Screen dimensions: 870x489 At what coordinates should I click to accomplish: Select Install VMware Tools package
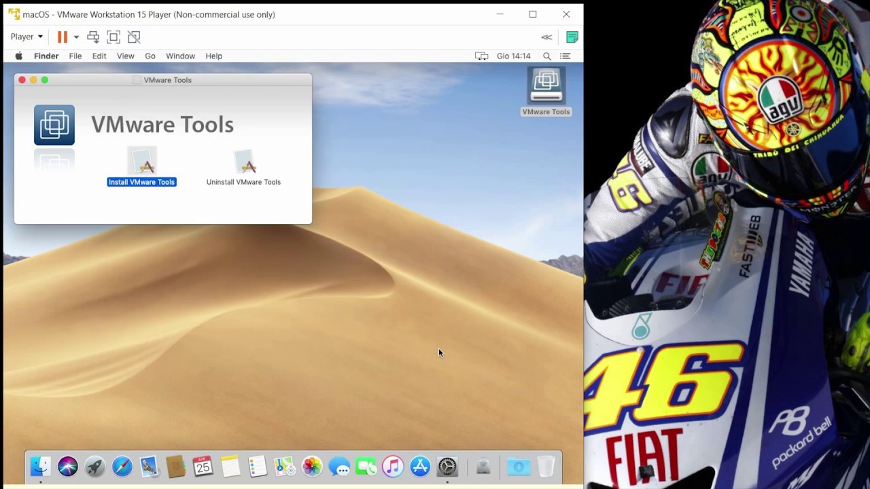(142, 167)
